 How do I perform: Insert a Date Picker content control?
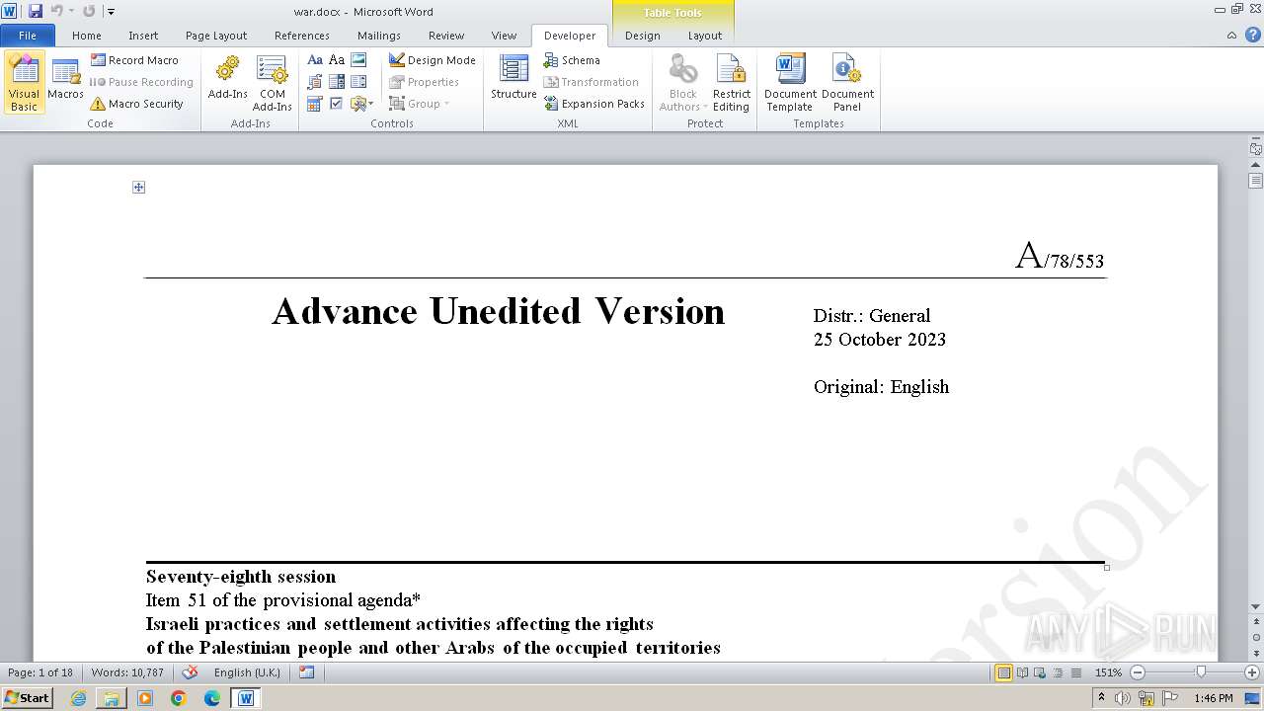315,104
